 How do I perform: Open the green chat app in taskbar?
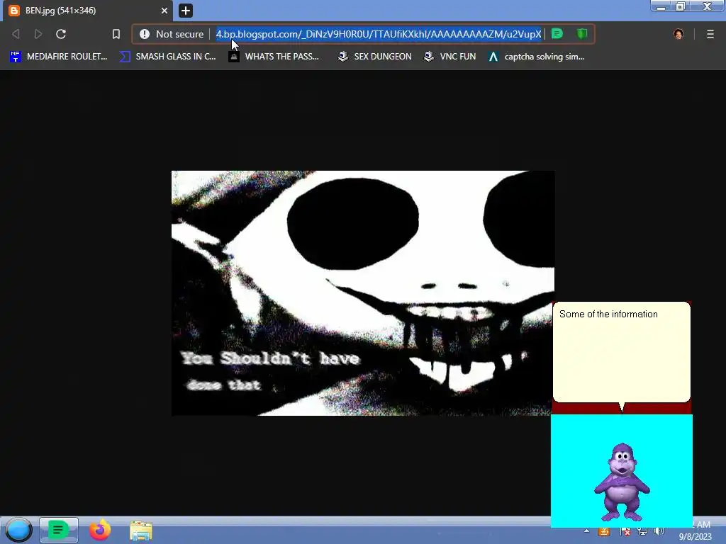(58, 530)
